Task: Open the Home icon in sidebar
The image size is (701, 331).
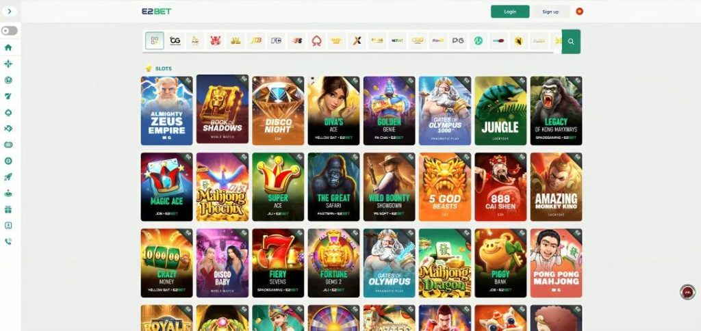Action: click(8, 48)
